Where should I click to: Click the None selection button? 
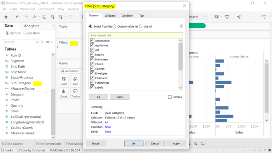coord(120,97)
